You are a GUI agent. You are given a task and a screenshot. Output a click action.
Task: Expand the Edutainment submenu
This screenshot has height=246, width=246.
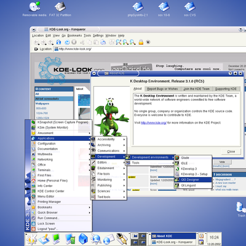(109, 168)
